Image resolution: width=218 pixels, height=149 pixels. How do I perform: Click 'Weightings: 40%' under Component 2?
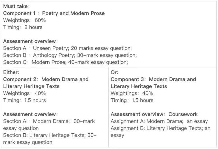(x=24, y=93)
